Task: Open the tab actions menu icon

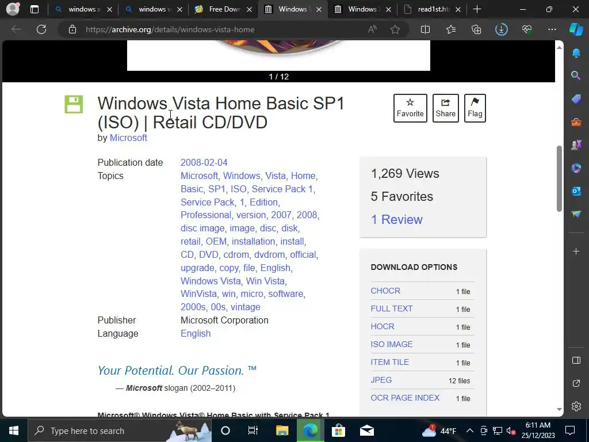Action: tap(34, 9)
